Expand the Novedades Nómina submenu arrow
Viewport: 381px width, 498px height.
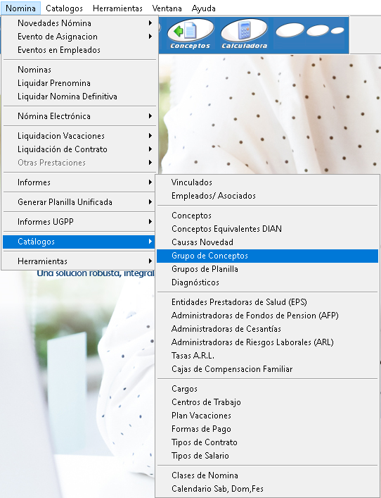coord(150,23)
